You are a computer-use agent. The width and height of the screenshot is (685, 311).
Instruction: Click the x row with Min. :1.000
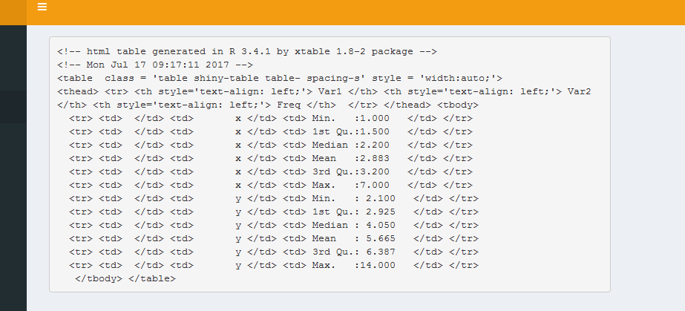270,118
